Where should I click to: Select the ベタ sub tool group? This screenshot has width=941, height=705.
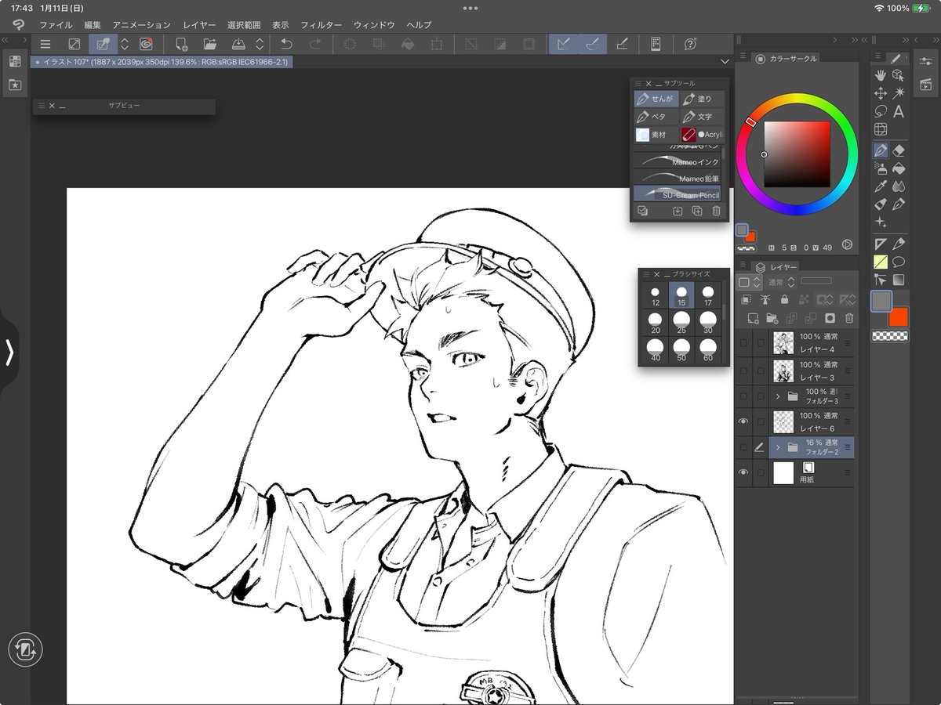656,117
